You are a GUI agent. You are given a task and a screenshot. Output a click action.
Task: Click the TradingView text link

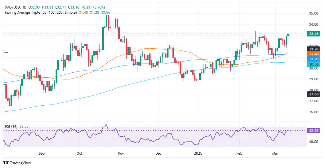pyautogui.click(x=20, y=163)
